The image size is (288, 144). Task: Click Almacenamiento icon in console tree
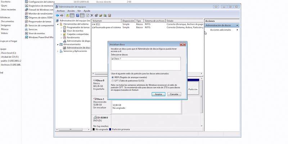61,44
